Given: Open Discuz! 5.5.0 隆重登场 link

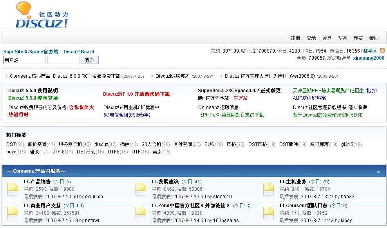Looking at the screenshot, I should coord(33,98).
